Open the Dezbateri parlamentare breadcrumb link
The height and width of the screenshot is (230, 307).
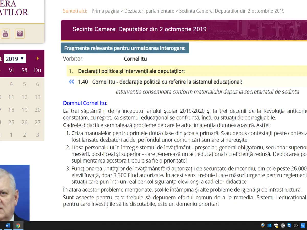(149, 11)
